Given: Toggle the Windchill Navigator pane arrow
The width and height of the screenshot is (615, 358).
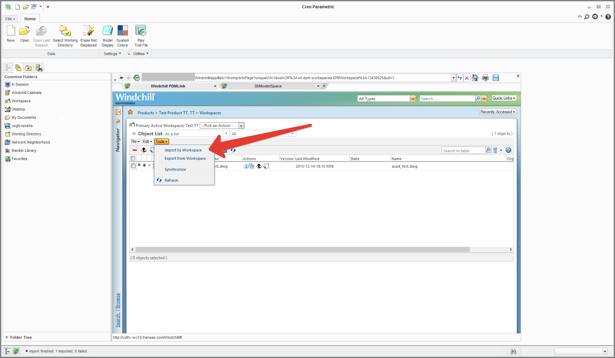Looking at the screenshot, I should pos(118,112).
